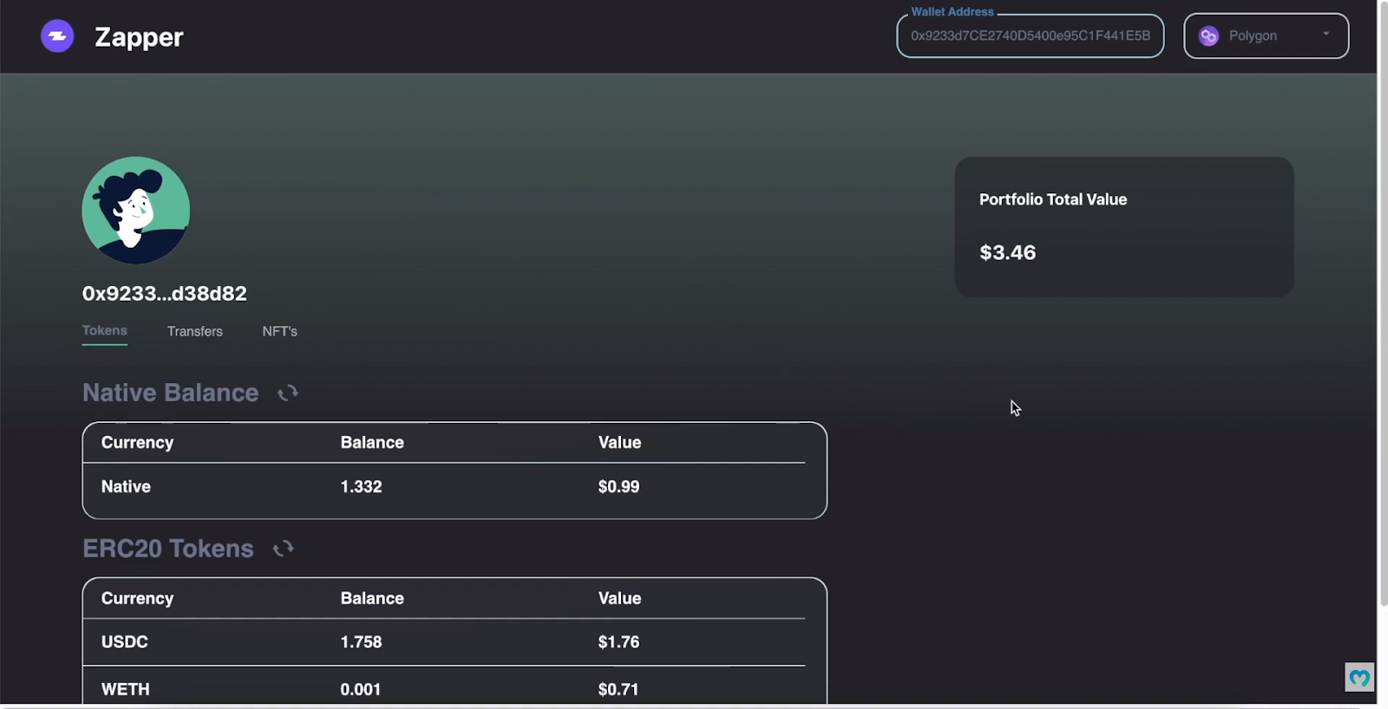Focus the Wallet Address input field
1388x709 pixels.
[x=1031, y=36]
